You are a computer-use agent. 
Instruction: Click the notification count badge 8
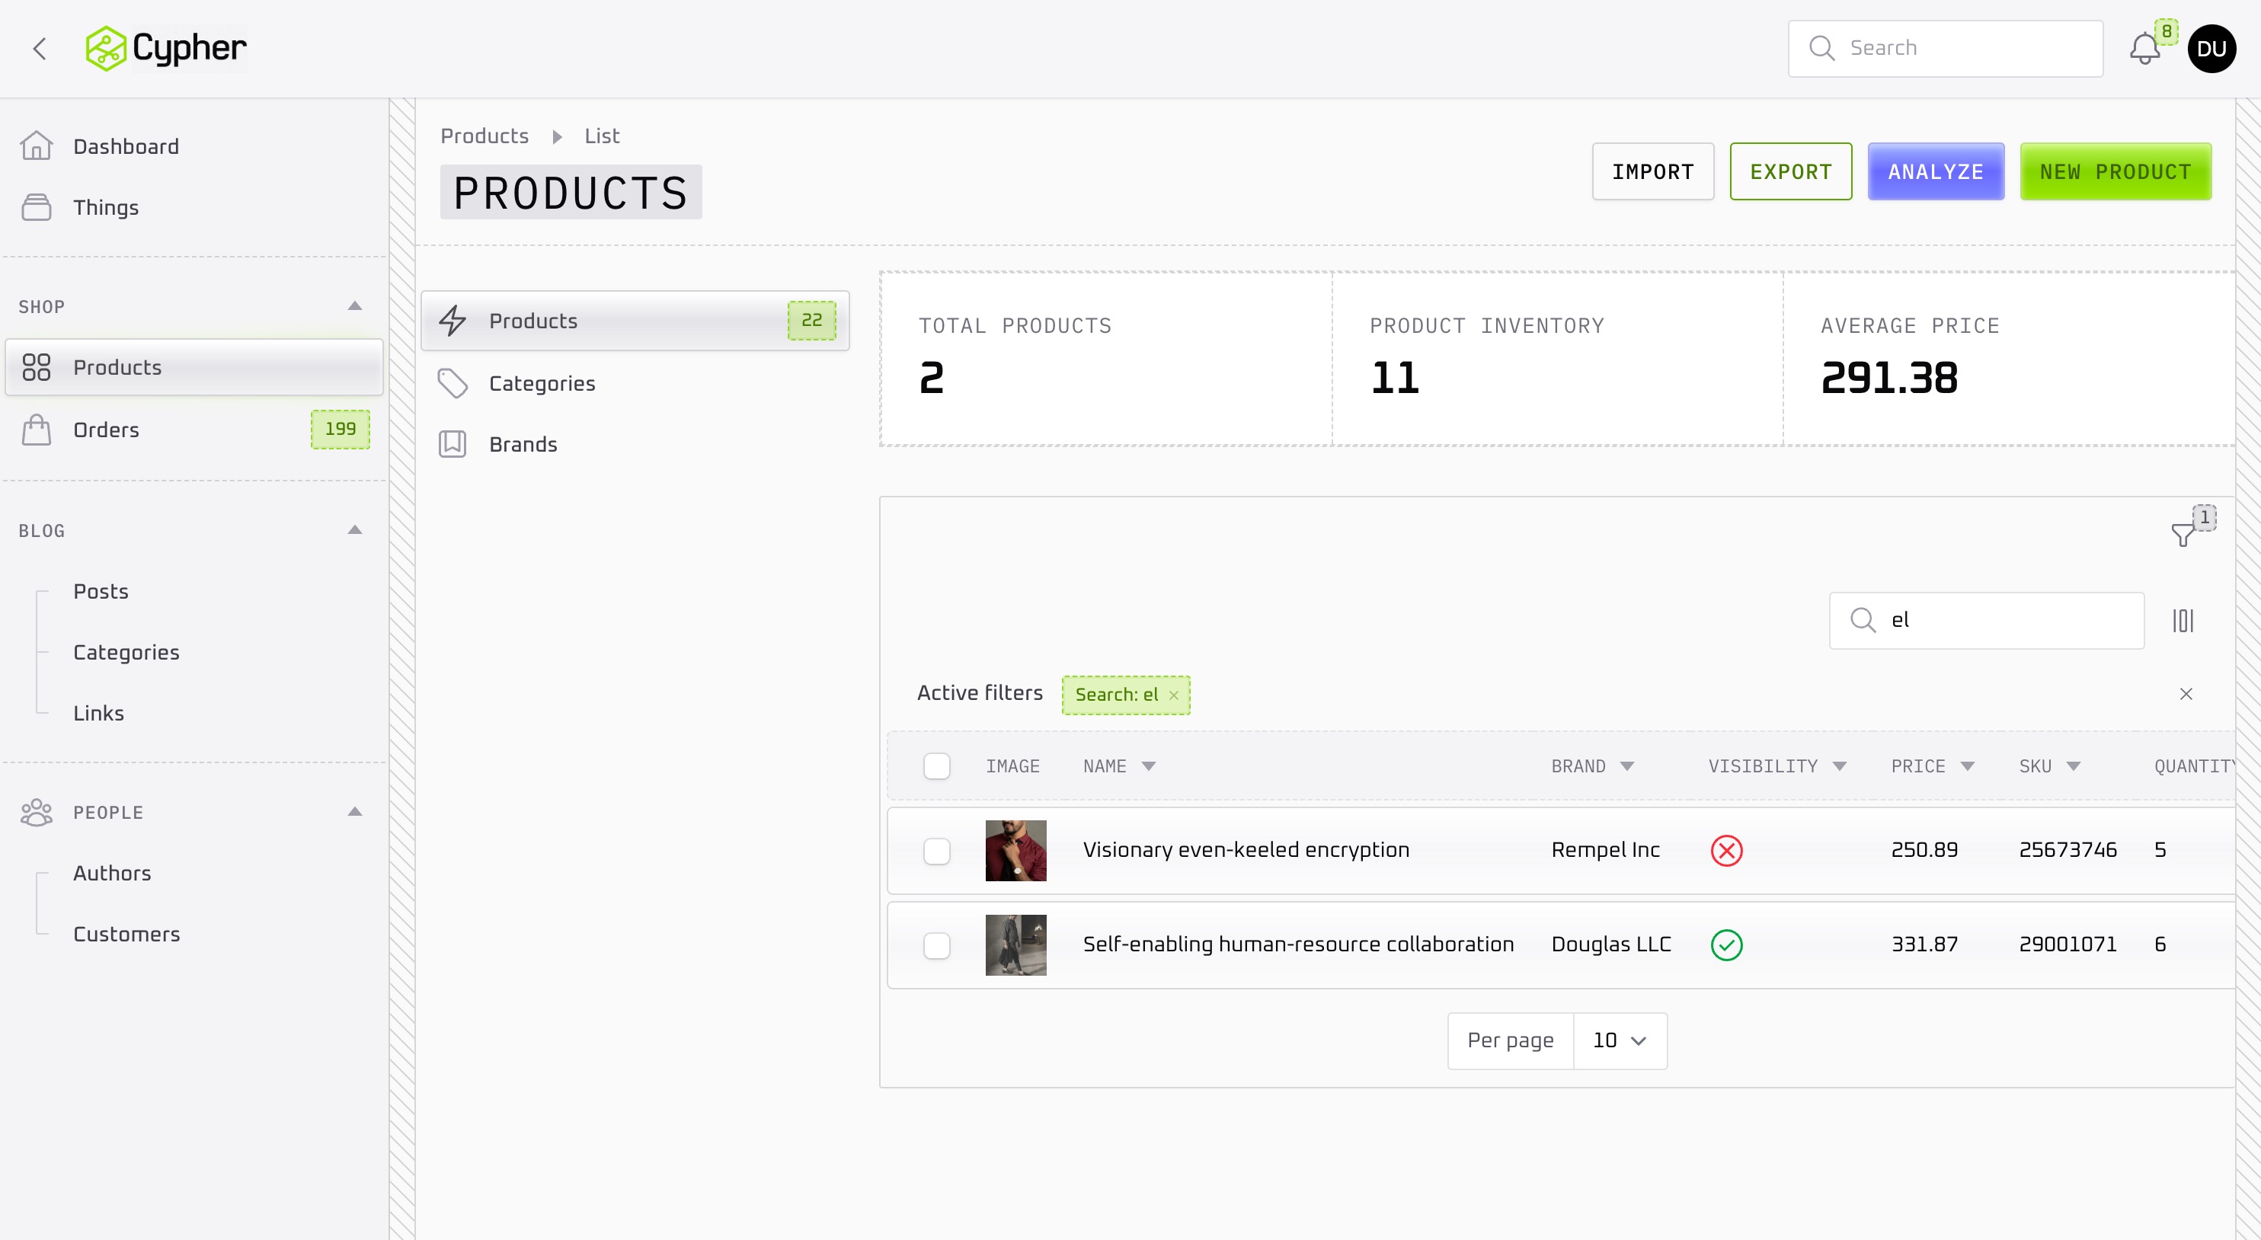2167,31
